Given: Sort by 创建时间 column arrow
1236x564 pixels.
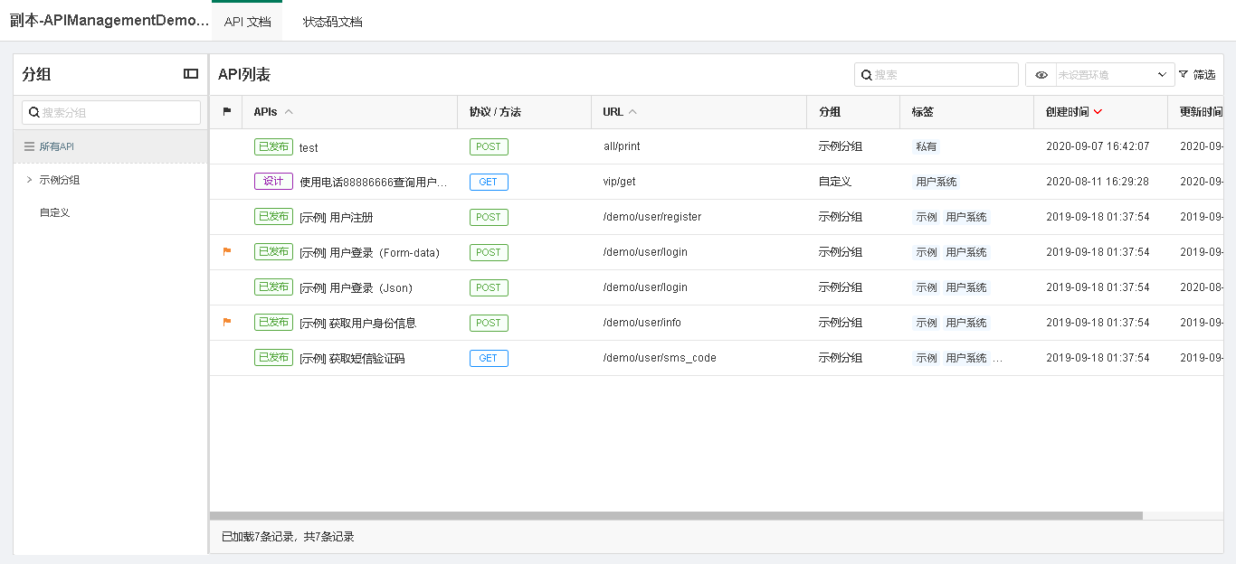Looking at the screenshot, I should coord(1098,112).
